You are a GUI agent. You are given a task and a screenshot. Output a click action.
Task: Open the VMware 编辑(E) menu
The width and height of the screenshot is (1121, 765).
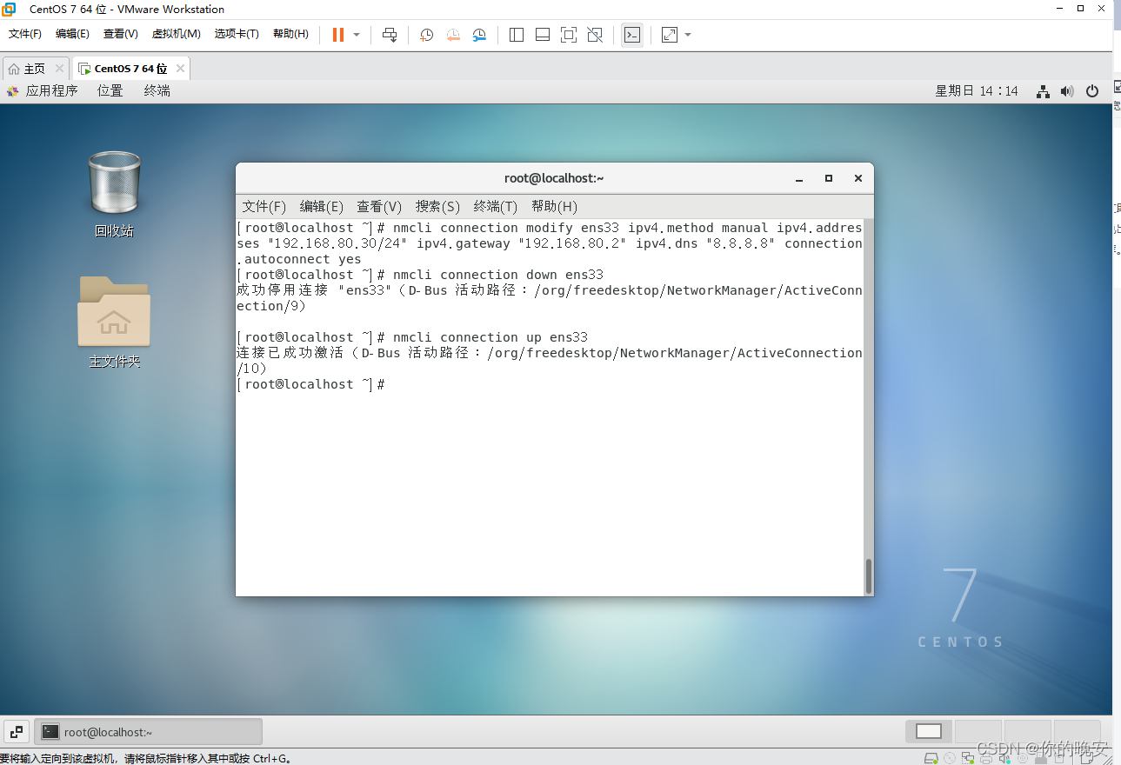tap(72, 34)
